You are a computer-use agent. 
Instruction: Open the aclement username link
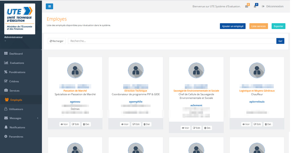(x=196, y=105)
